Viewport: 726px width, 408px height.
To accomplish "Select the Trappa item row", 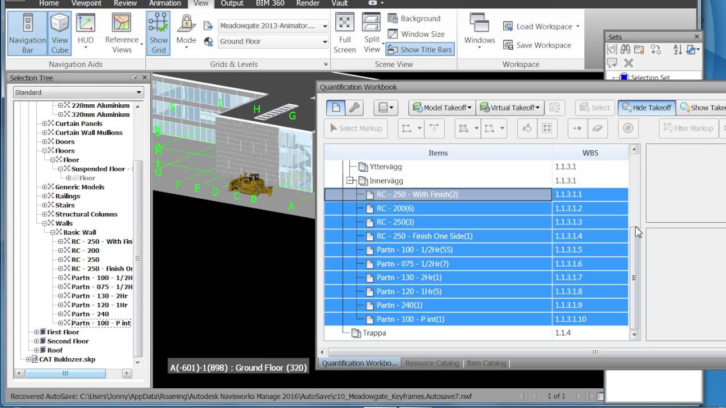I will tap(374, 333).
